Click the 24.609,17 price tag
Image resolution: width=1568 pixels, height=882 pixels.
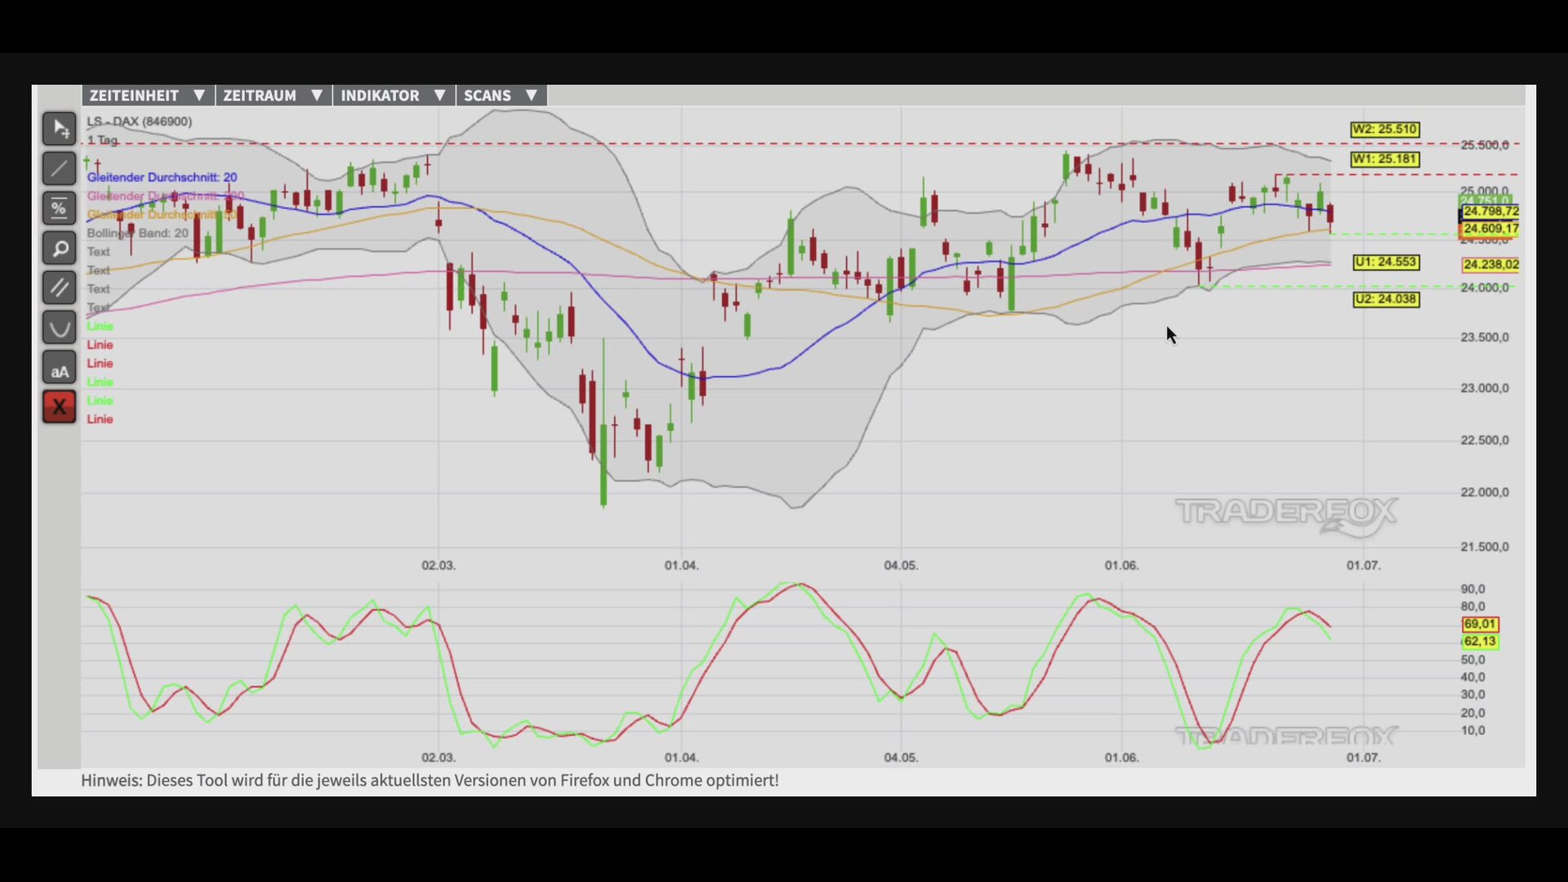(x=1490, y=229)
